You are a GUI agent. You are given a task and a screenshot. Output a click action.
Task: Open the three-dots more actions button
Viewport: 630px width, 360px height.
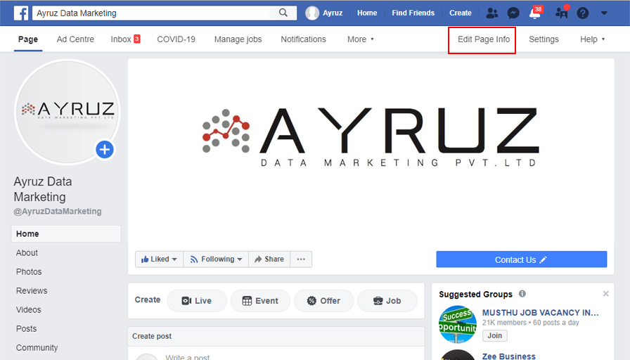pos(301,259)
